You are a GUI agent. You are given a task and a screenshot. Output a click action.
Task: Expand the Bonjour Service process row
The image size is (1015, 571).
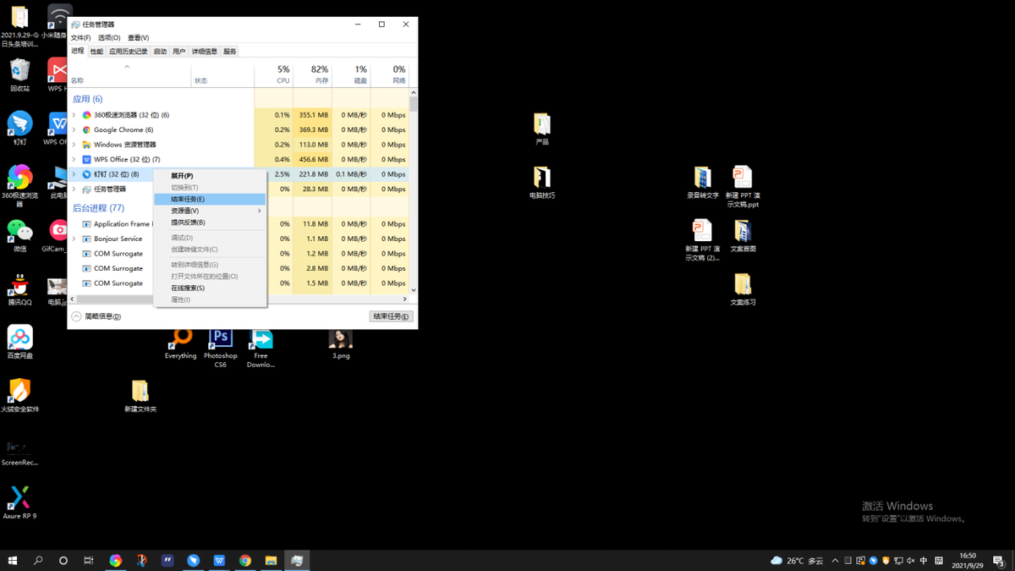74,239
